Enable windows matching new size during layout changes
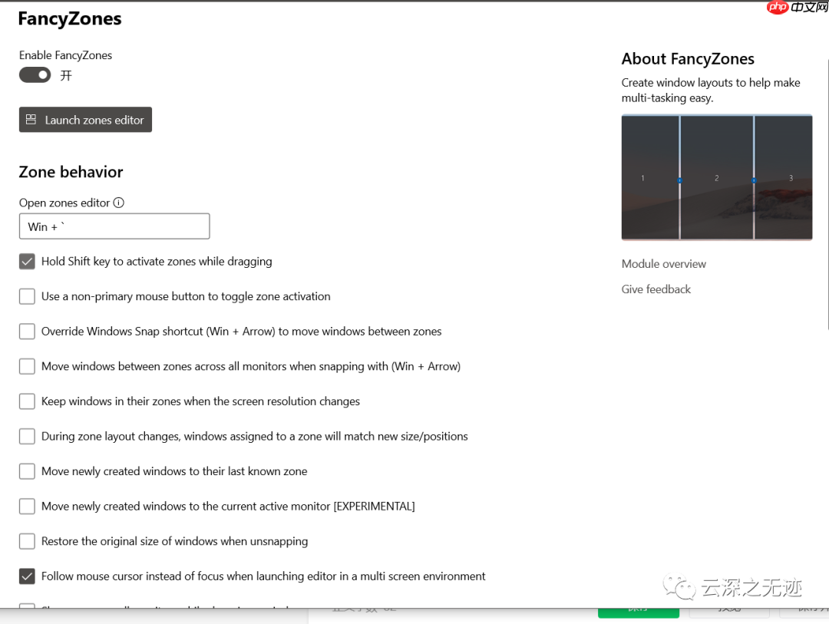Image resolution: width=829 pixels, height=624 pixels. click(x=27, y=436)
